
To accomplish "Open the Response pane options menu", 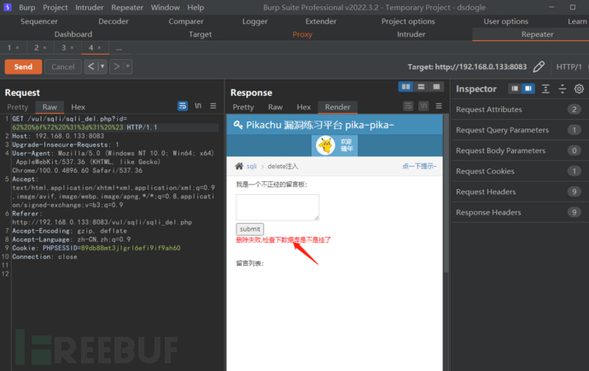I will click(439, 106).
